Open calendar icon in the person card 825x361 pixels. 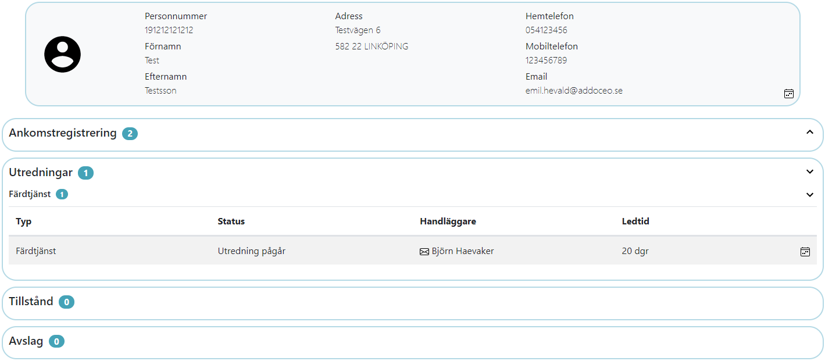click(789, 94)
